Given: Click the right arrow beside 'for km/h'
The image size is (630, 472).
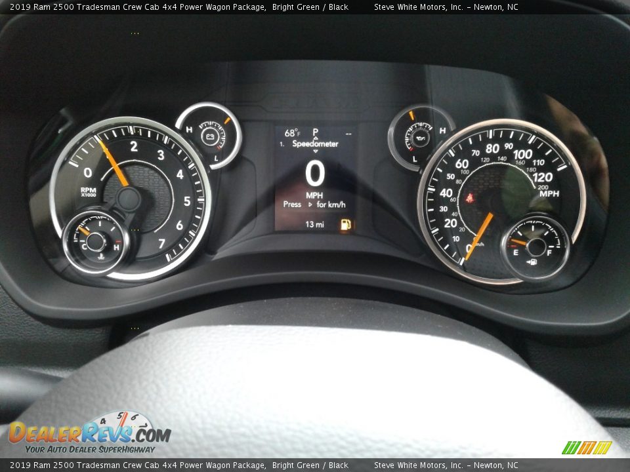Looking at the screenshot, I should [x=310, y=205].
